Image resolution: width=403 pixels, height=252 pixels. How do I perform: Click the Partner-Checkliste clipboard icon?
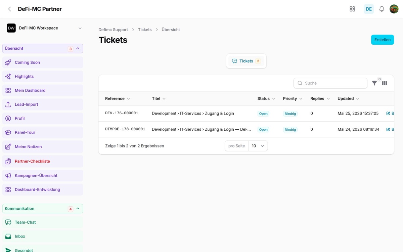point(8,161)
